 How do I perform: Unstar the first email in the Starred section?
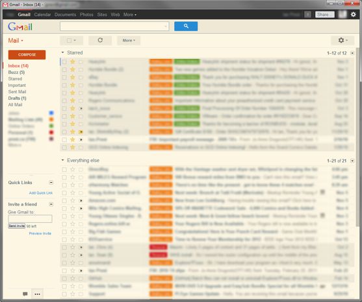click(x=73, y=62)
